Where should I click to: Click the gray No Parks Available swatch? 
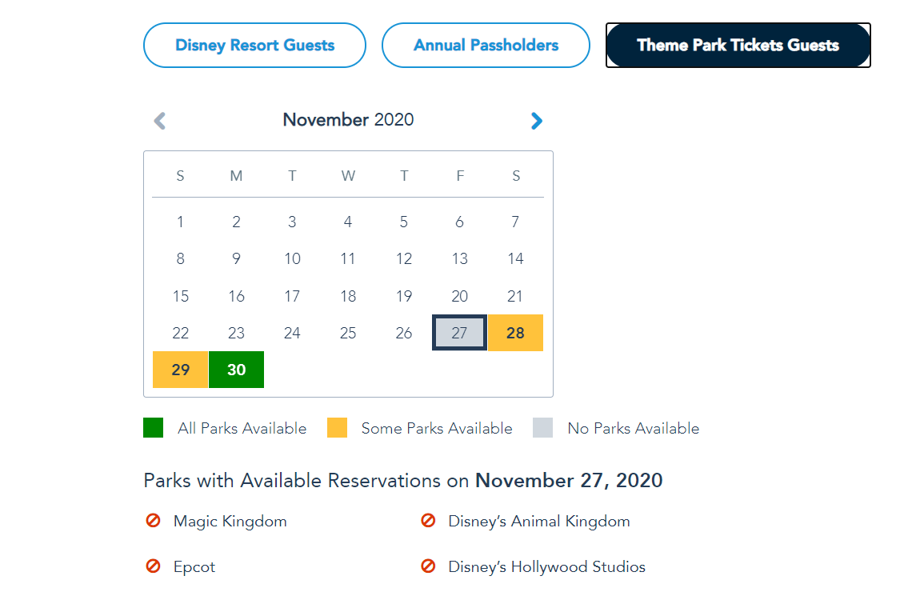[x=542, y=428]
